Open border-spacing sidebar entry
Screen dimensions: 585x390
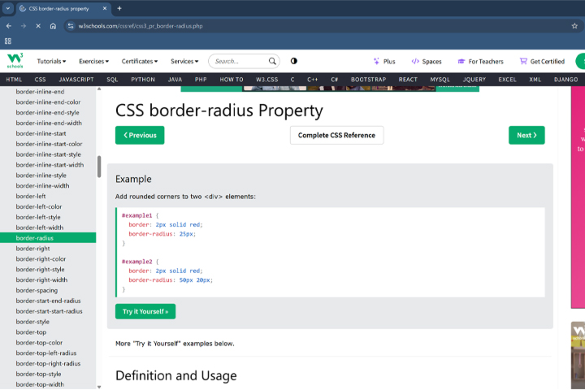click(x=37, y=290)
